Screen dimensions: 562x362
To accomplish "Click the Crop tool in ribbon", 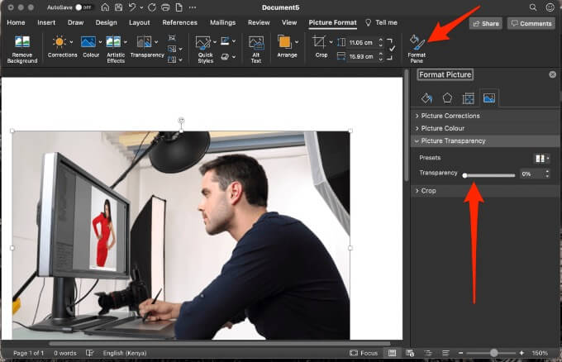I will coord(320,41).
